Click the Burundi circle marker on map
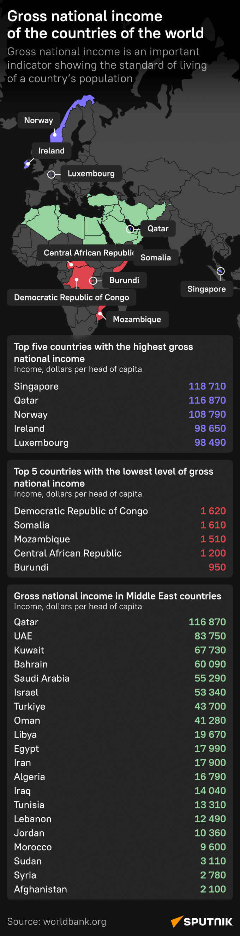This screenshot has width=240, height=936. pos(93,281)
